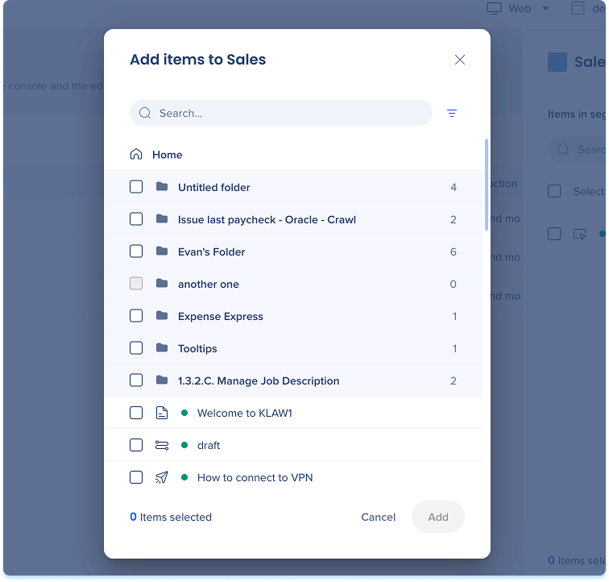Click the draft item name

click(x=209, y=445)
